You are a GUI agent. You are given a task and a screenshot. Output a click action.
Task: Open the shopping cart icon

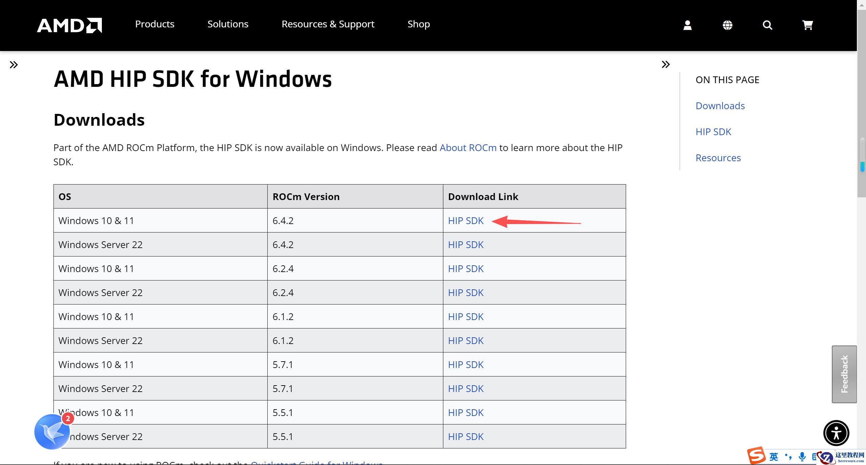(x=807, y=25)
